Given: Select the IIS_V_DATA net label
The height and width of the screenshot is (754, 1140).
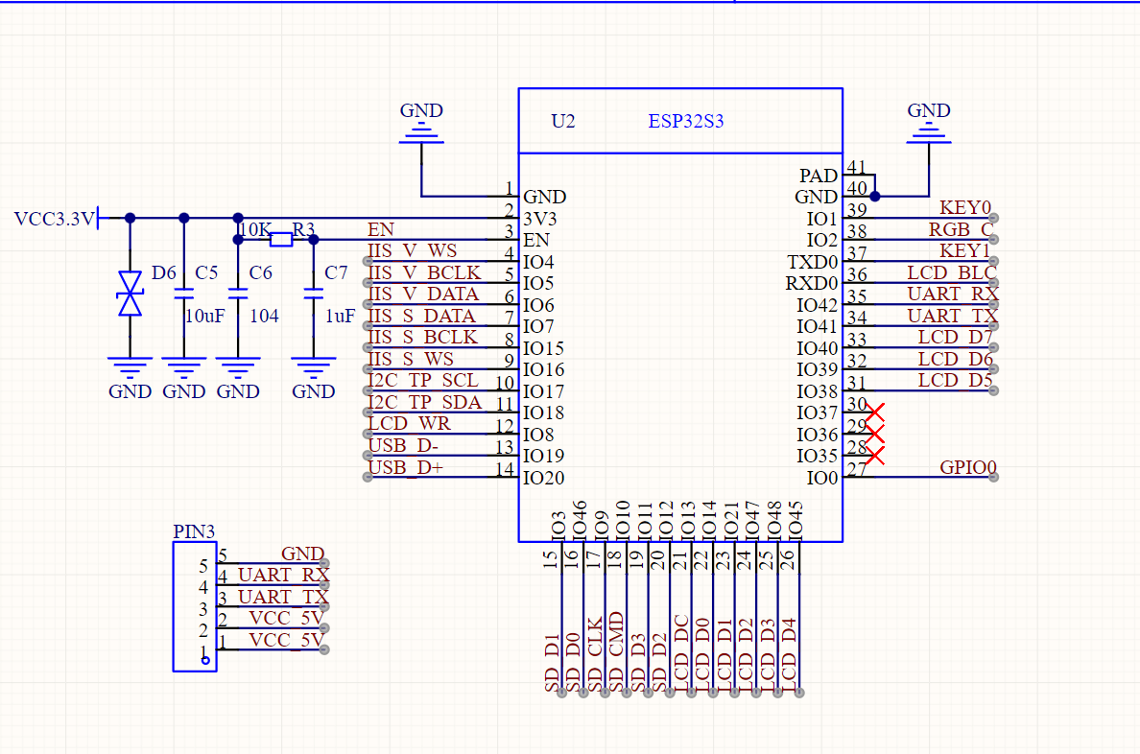Looking at the screenshot, I should click(423, 294).
